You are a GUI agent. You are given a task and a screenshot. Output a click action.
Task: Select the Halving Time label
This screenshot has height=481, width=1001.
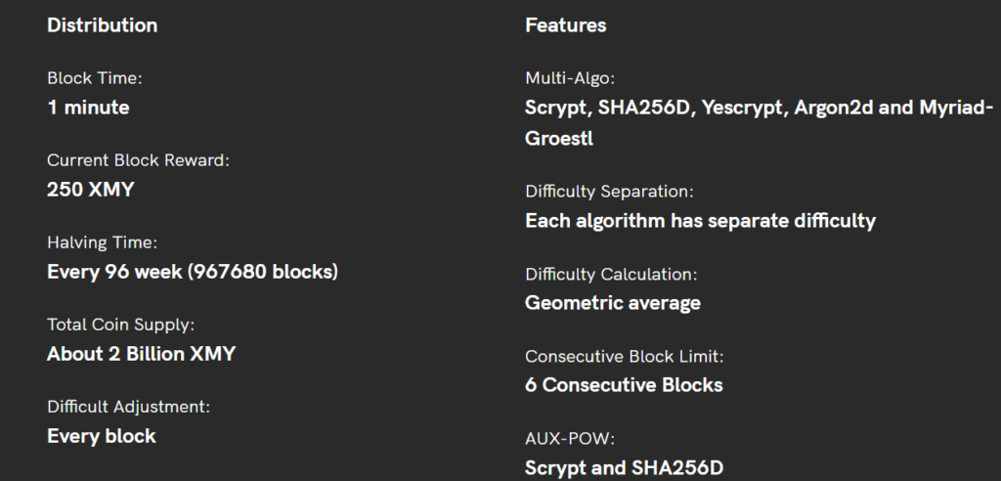[x=102, y=241]
